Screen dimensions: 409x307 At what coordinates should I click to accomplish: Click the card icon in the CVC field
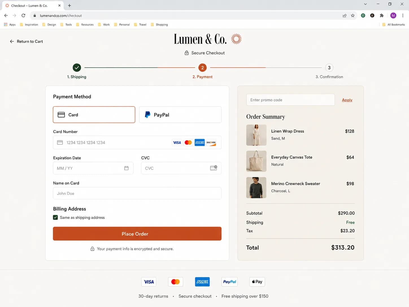click(x=214, y=168)
